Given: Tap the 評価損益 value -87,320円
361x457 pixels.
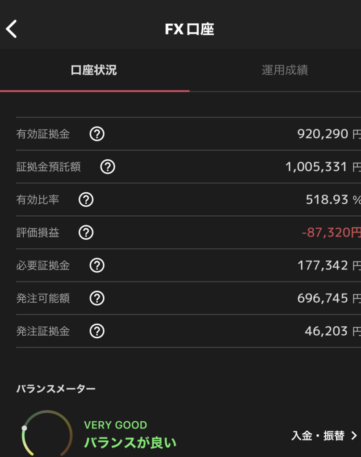Looking at the screenshot, I should (x=331, y=233).
